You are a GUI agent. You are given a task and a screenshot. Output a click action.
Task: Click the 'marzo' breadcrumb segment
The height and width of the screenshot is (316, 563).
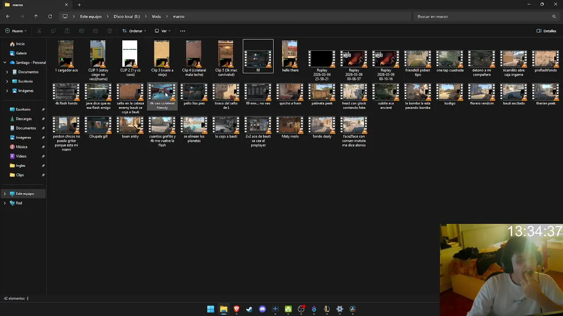click(179, 16)
